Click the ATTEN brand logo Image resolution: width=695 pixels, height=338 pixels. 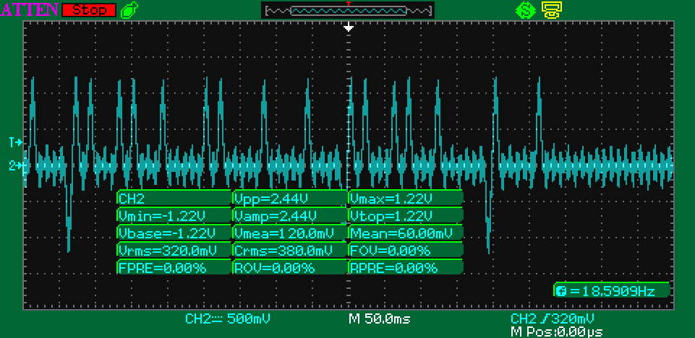pyautogui.click(x=30, y=10)
